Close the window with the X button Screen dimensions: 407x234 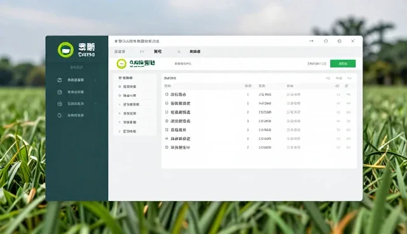[x=353, y=41]
